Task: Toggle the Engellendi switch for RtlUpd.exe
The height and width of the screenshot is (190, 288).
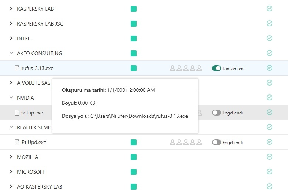Action: pyautogui.click(x=216, y=142)
